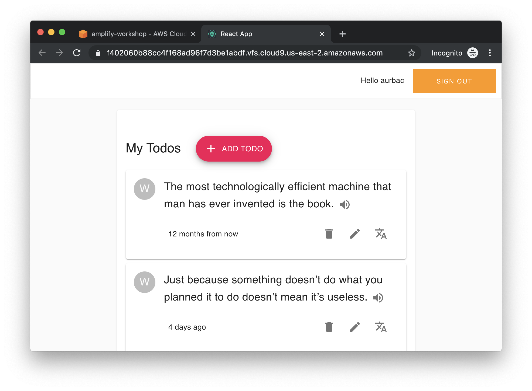Image resolution: width=532 pixels, height=391 pixels.
Task: Open the Chrome three-dot menu
Action: coord(490,53)
